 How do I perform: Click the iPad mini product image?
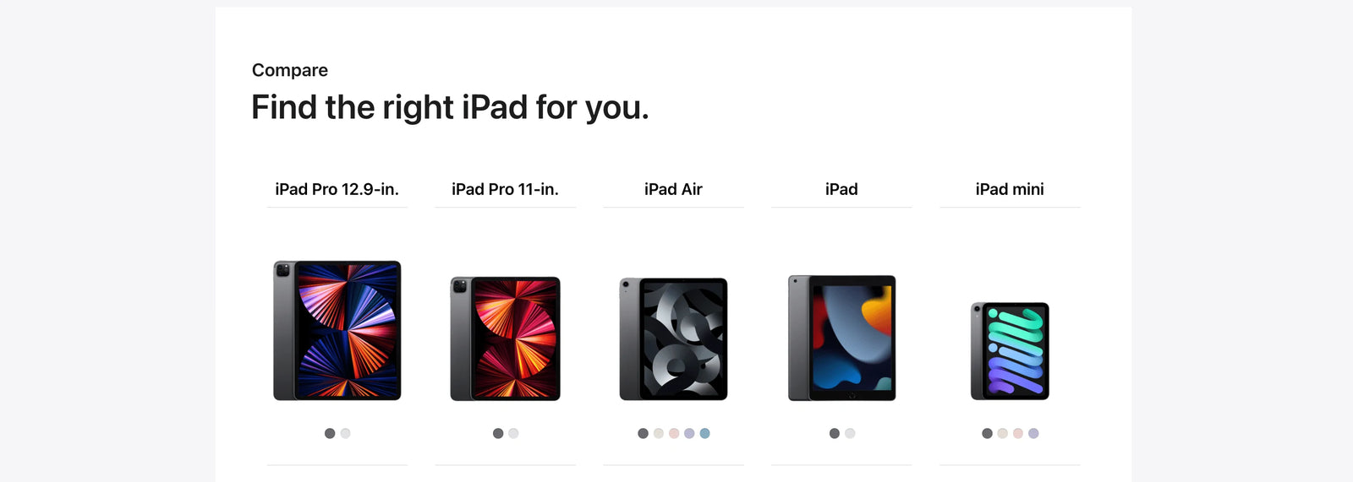(x=1010, y=351)
